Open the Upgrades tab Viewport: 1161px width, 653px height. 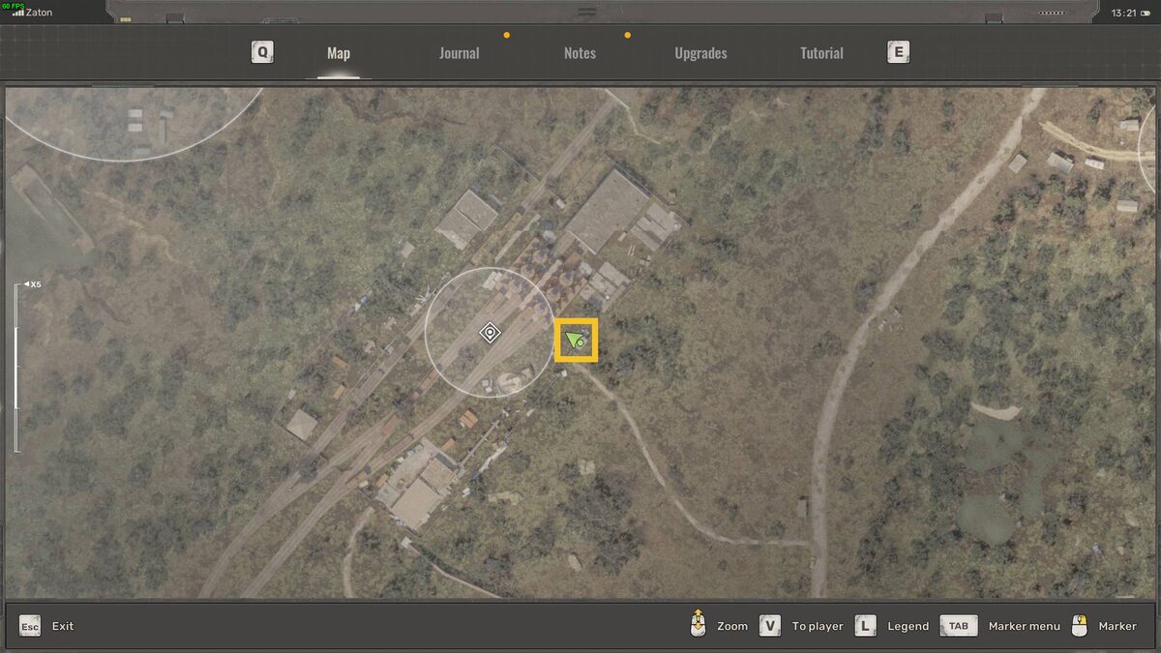point(700,53)
